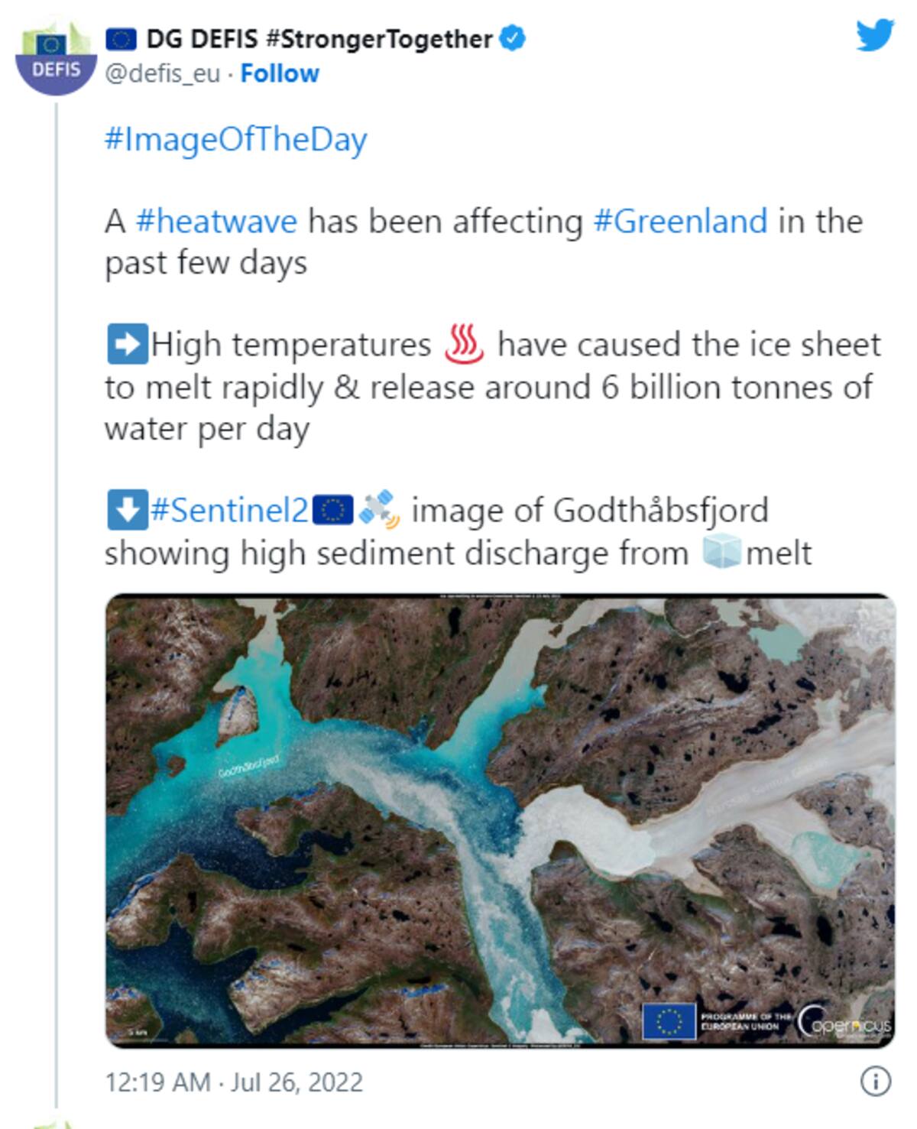Follow the defis_eu account
The image size is (917, 1129).
(280, 73)
